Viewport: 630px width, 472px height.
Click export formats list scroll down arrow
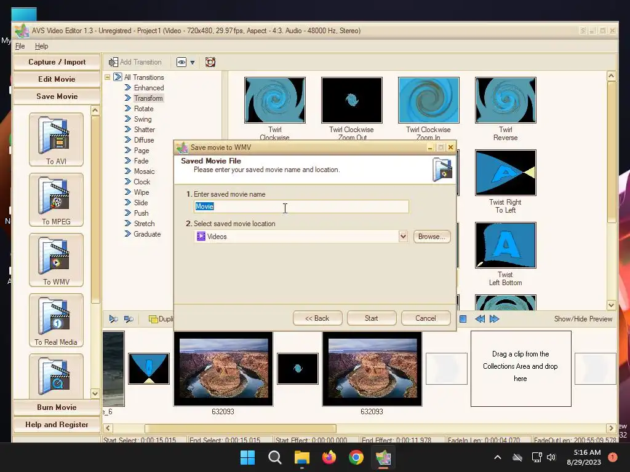[95, 393]
